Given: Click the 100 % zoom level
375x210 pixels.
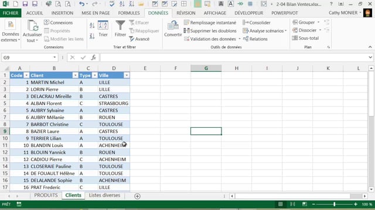Looking at the screenshot, I should tap(367, 204).
